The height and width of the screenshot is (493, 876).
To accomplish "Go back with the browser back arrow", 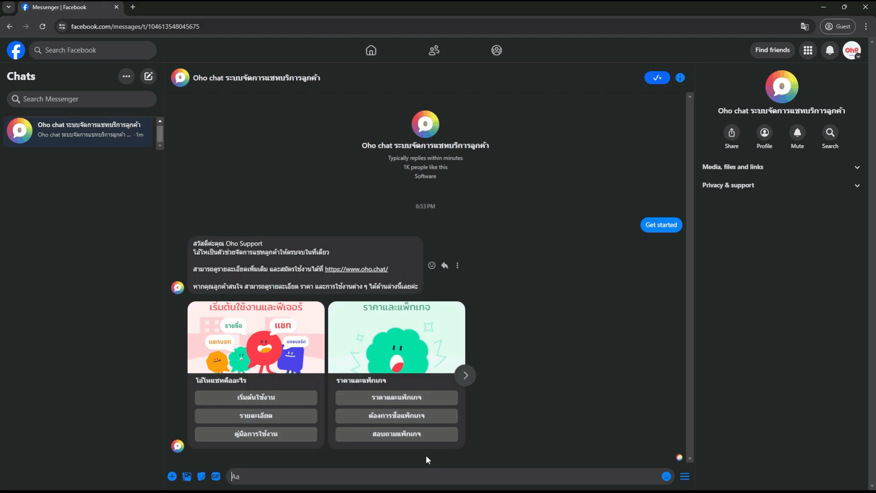I will coord(10,26).
